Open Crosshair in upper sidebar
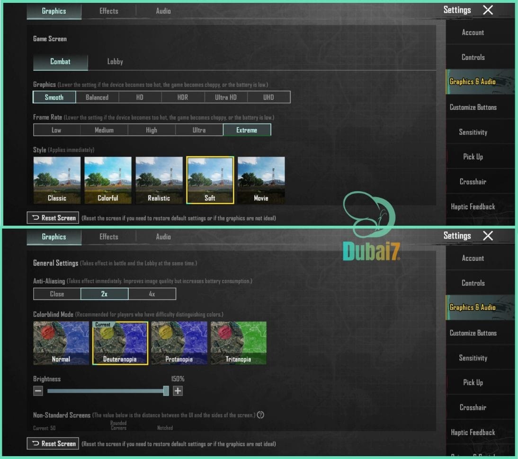Screen dimensions: 518x459 point(480,182)
